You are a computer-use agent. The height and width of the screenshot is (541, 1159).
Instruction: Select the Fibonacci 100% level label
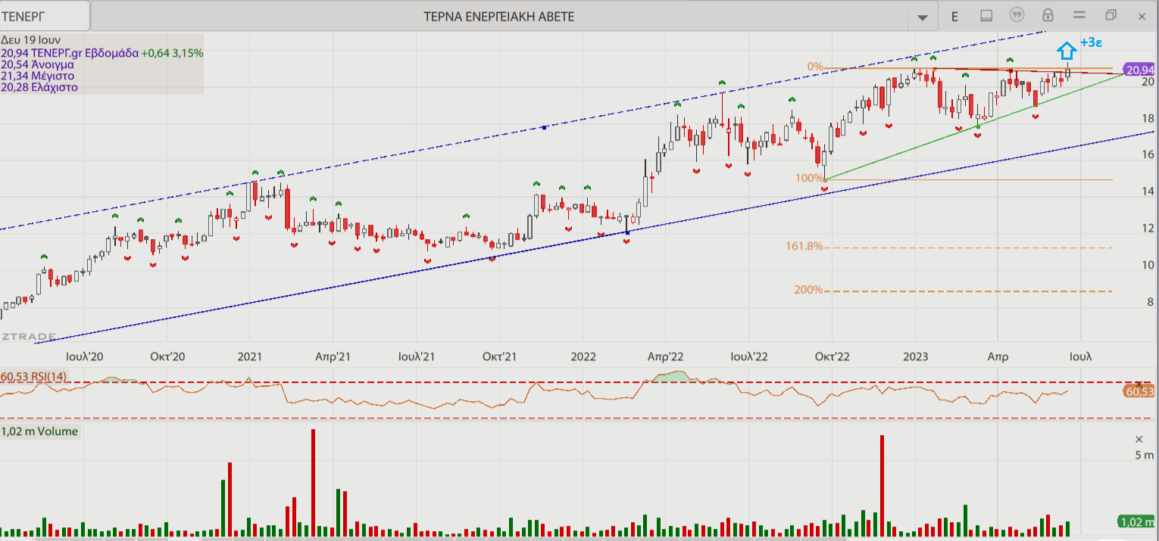[809, 178]
